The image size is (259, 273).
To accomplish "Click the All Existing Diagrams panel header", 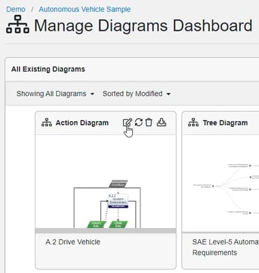I will (x=132, y=69).
